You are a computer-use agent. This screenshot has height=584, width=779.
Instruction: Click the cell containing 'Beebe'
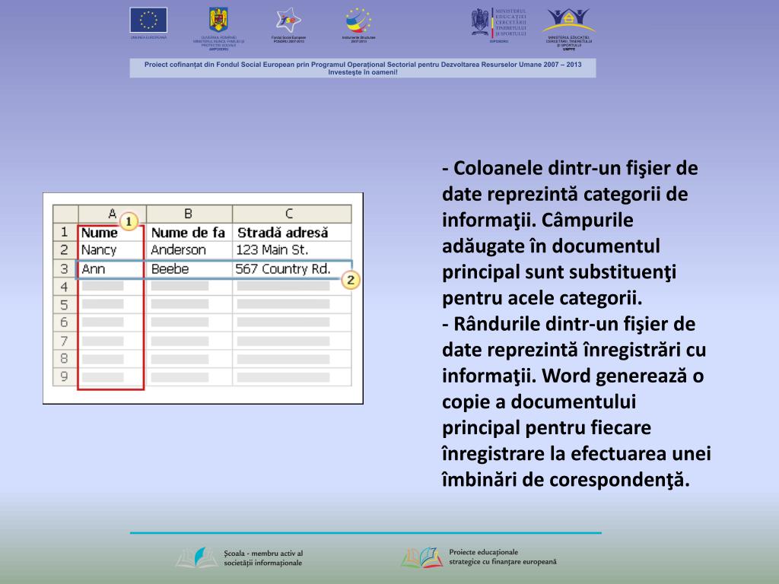point(189,268)
